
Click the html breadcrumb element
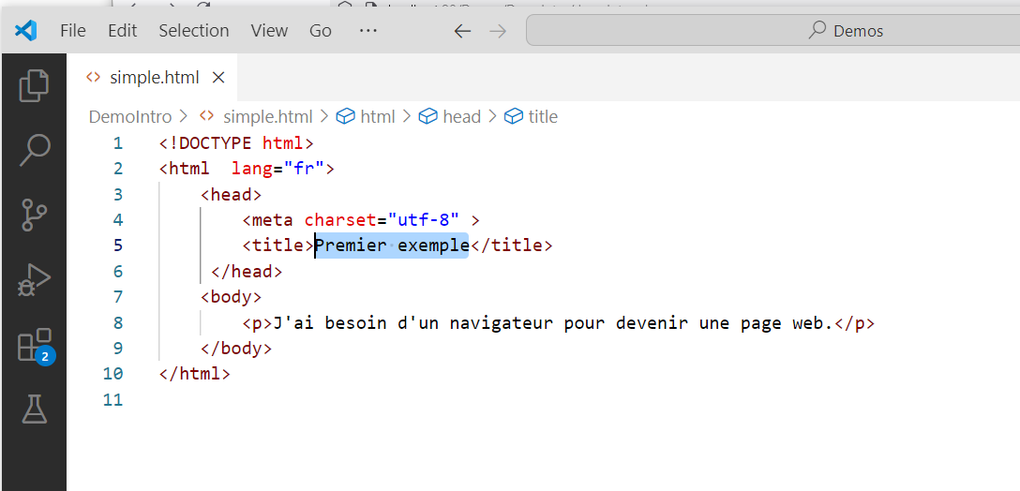point(377,117)
